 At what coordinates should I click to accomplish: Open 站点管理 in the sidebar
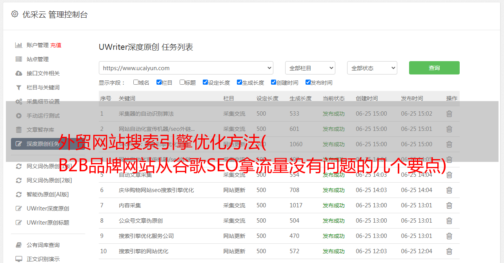click(38, 59)
